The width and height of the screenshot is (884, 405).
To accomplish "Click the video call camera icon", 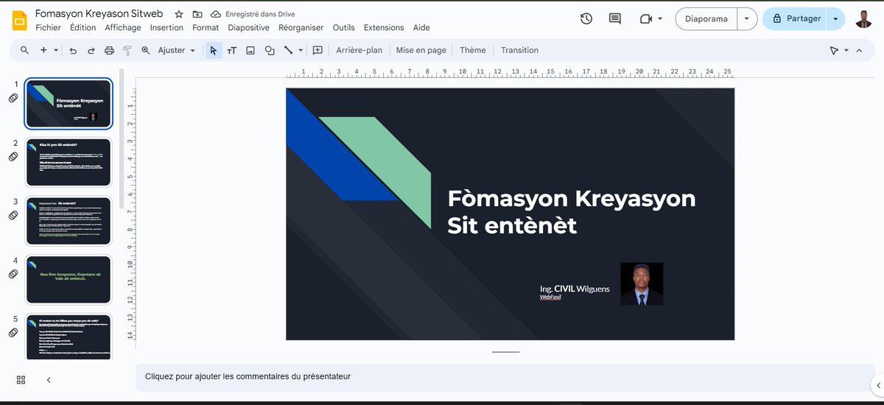I will pos(646,19).
